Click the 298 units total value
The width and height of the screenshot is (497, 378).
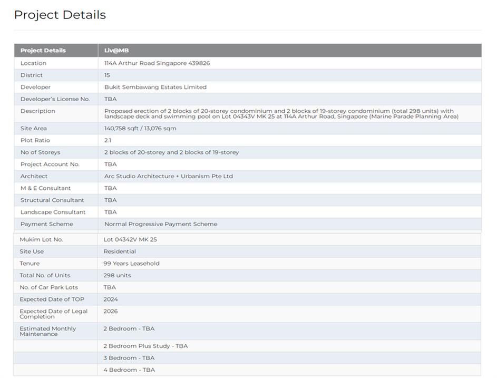117,275
